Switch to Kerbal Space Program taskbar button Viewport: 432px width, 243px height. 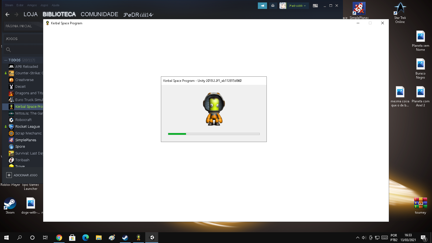[138, 238]
